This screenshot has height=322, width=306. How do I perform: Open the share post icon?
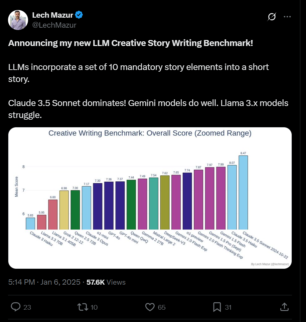coord(284,307)
